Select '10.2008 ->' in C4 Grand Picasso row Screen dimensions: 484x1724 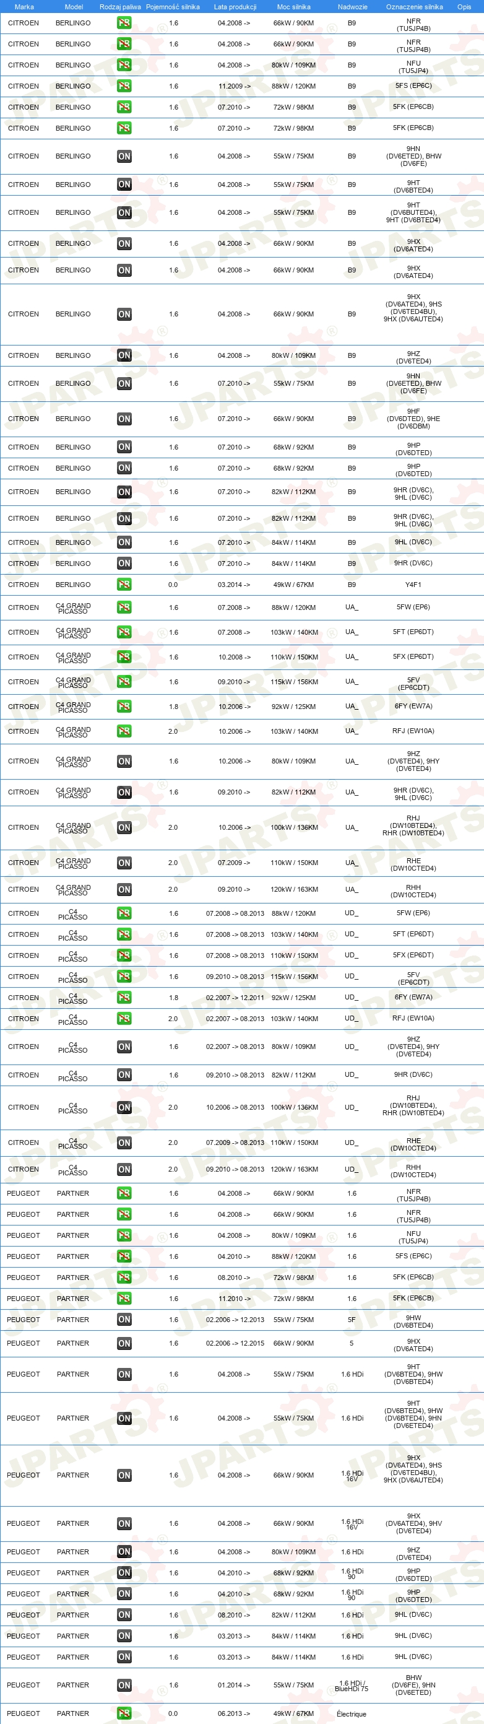click(234, 657)
